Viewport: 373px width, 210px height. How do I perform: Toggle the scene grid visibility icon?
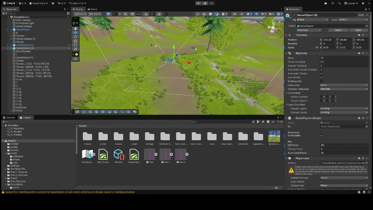click(x=108, y=14)
